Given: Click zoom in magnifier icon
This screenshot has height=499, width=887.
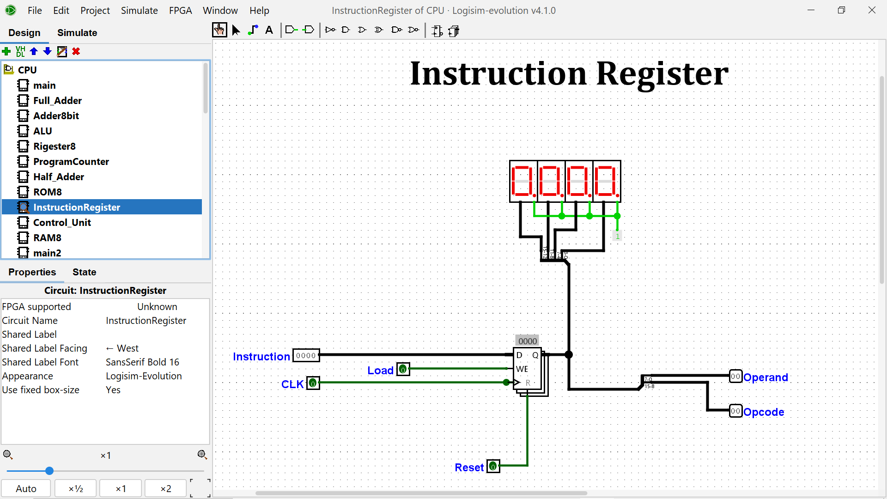Looking at the screenshot, I should [x=202, y=455].
